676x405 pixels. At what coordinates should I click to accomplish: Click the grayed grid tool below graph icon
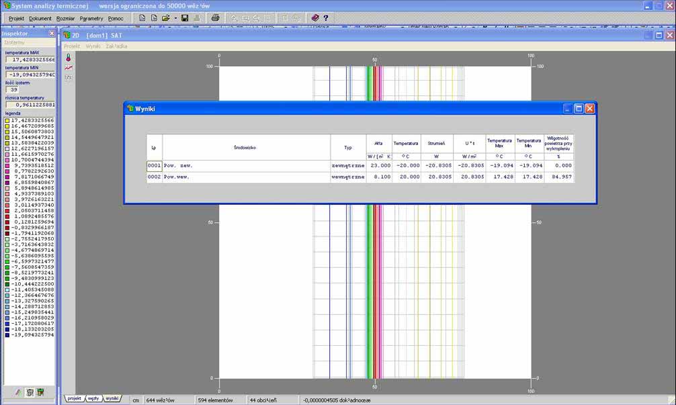[69, 77]
